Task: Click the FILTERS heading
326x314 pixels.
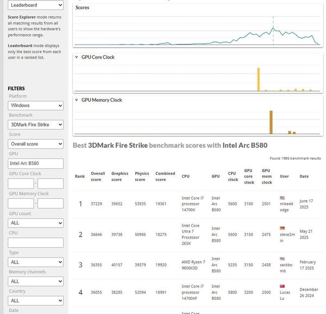Action: pyautogui.click(x=16, y=89)
